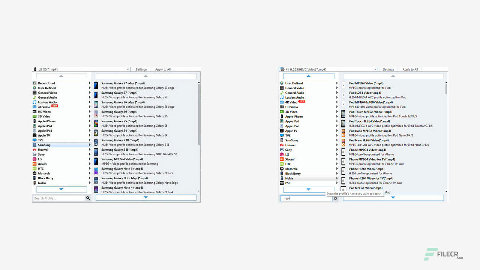Click the iPod Nano MPEG4 Video icon
Image resolution: width=480 pixels, height=270 pixels.
coord(343,133)
